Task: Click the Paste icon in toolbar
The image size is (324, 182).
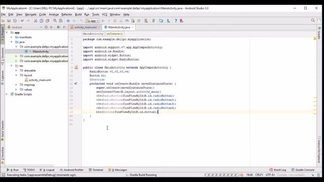Action: [x=48, y=21]
